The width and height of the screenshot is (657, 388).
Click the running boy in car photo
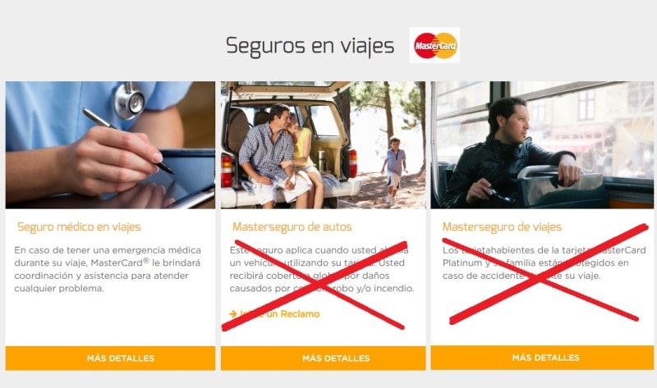click(x=394, y=171)
